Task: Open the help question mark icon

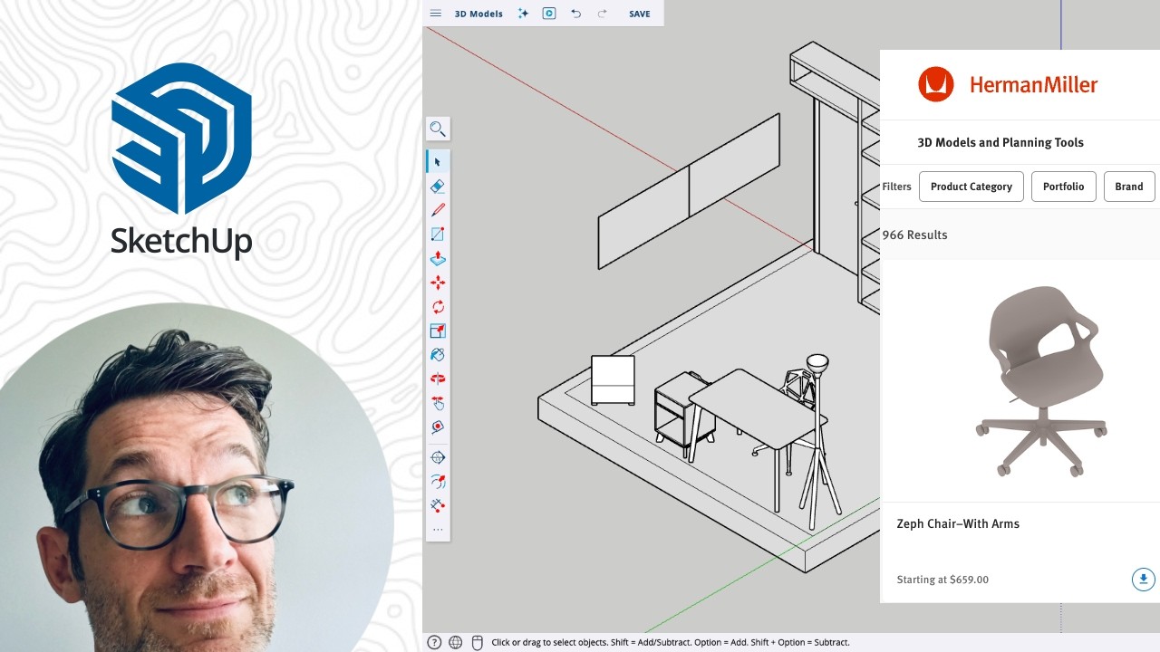Action: [434, 642]
